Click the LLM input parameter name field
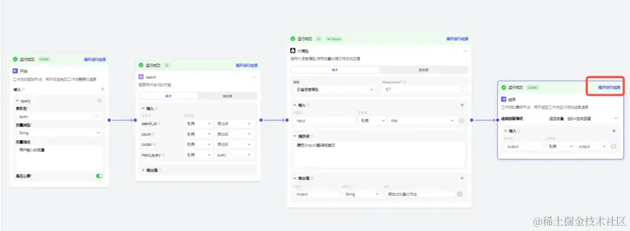 point(324,120)
